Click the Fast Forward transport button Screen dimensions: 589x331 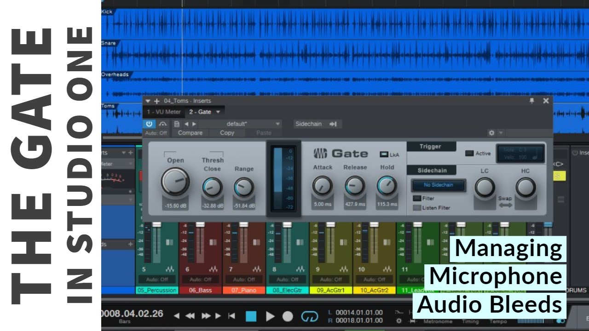coord(206,316)
